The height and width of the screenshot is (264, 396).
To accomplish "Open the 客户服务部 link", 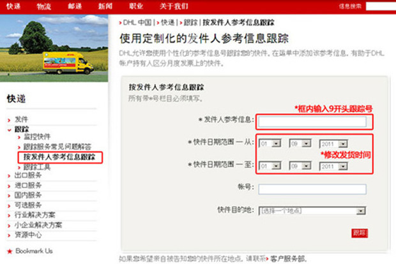I will pyautogui.click(x=287, y=259).
